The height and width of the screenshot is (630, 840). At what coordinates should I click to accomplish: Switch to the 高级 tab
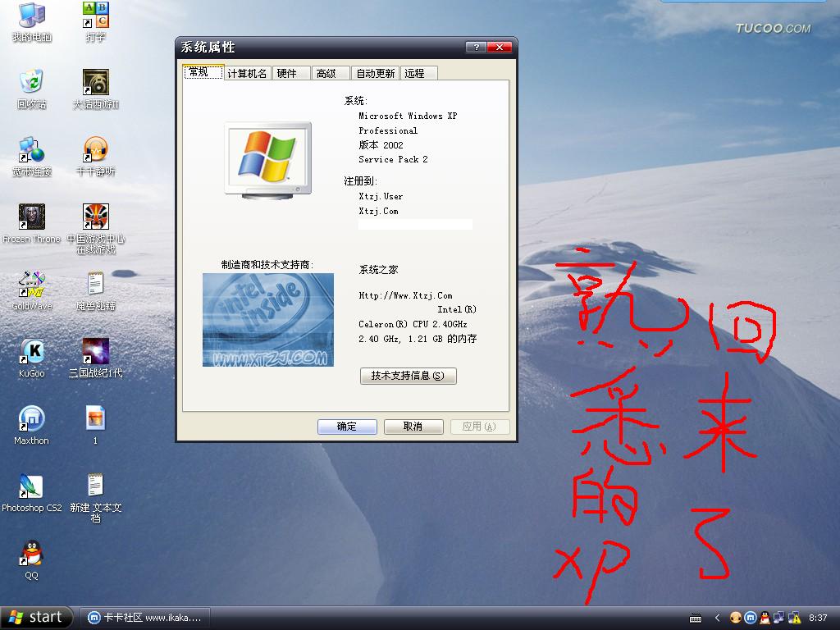pos(330,73)
